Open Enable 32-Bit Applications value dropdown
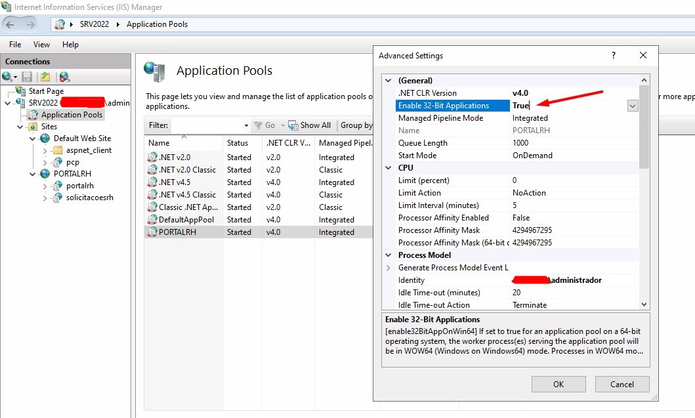The image size is (695, 418). point(632,106)
